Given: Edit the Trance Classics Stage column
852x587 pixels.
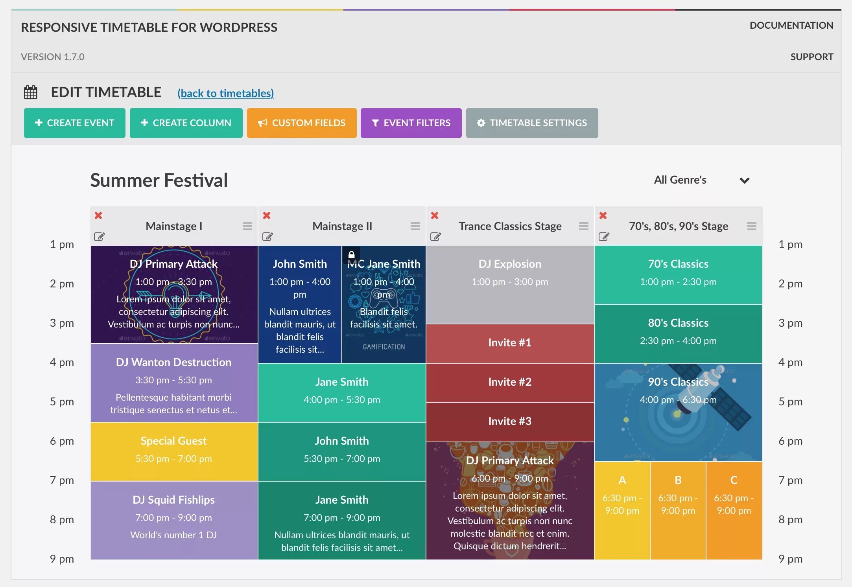Looking at the screenshot, I should point(435,237).
